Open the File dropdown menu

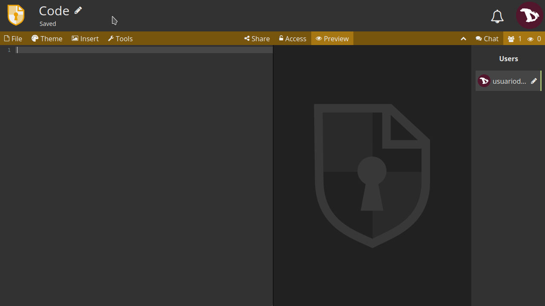pyautogui.click(x=13, y=39)
